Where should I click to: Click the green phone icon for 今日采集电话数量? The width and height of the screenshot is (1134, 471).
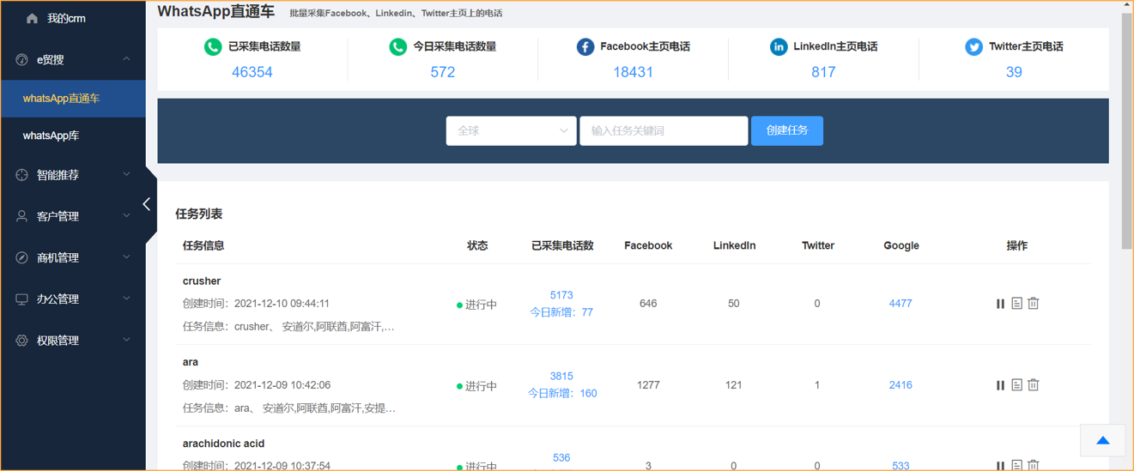397,47
